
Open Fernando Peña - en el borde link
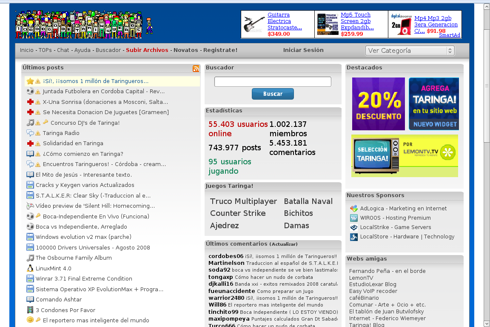click(387, 271)
